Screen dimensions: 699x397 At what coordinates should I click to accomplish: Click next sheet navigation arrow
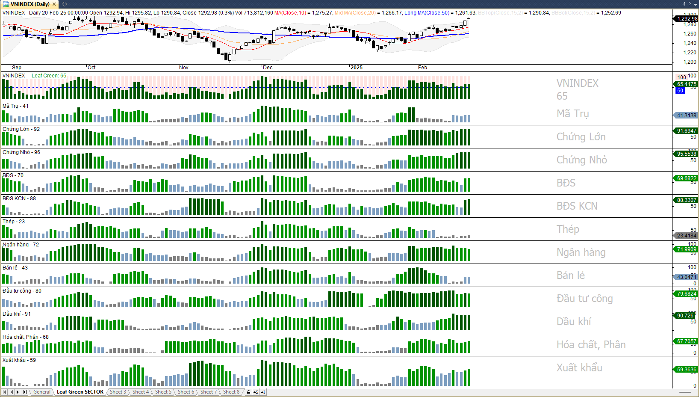click(x=18, y=392)
